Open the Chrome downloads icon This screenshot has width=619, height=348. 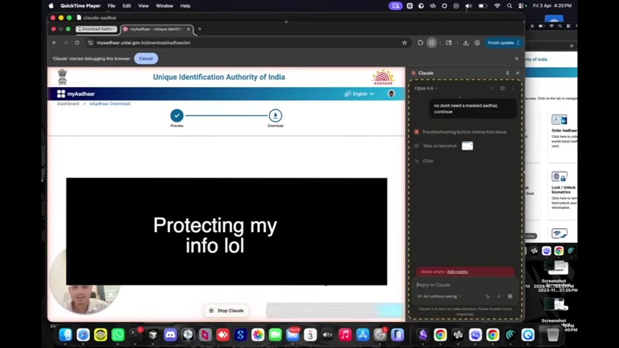466,43
